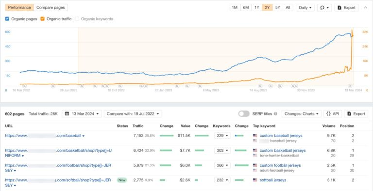
Task: Click the traffic change bar for /baseball
Action: (x=167, y=136)
